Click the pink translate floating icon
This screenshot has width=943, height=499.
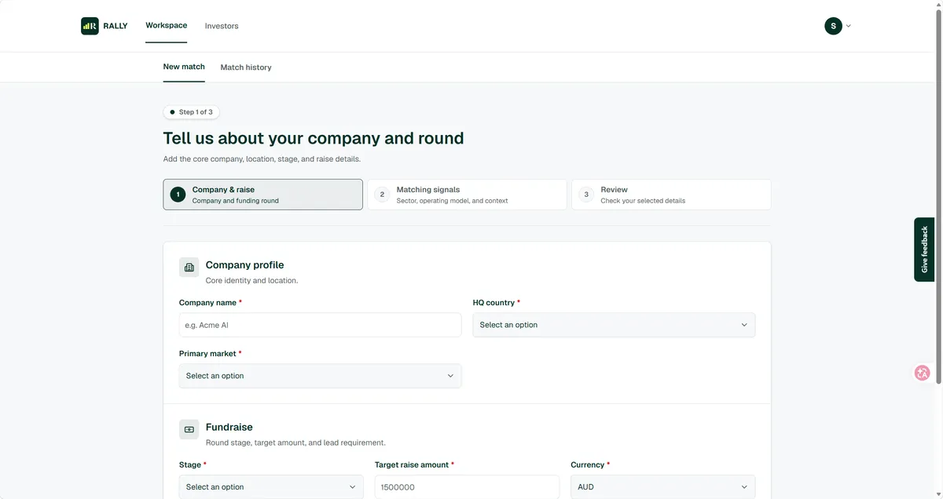point(923,373)
